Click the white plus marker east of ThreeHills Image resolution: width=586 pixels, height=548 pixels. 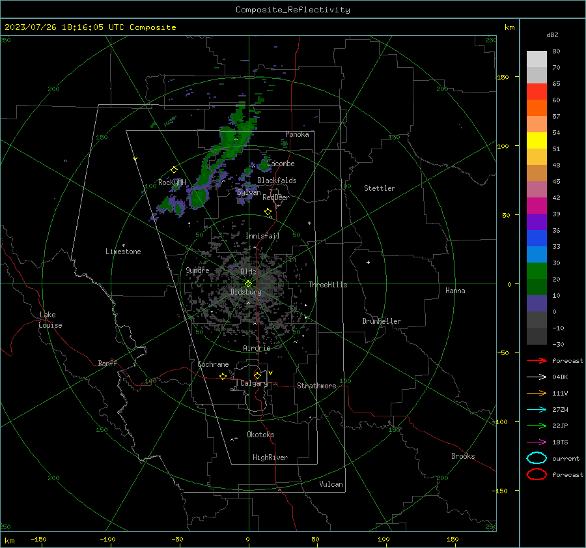[x=368, y=262]
